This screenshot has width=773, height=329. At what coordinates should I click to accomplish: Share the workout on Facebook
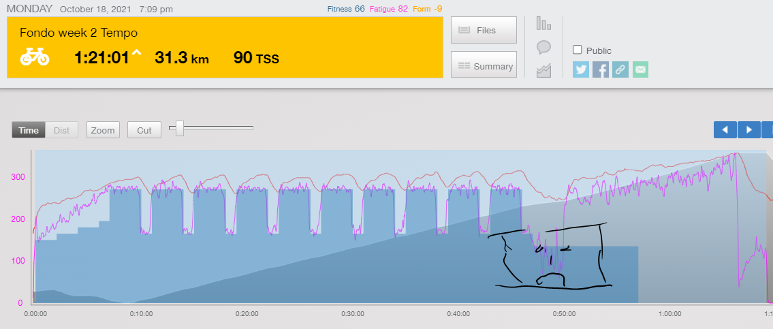(601, 69)
